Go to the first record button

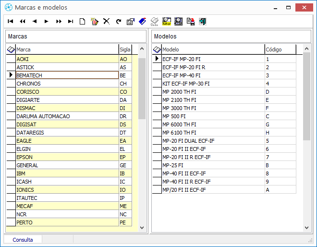11,21
